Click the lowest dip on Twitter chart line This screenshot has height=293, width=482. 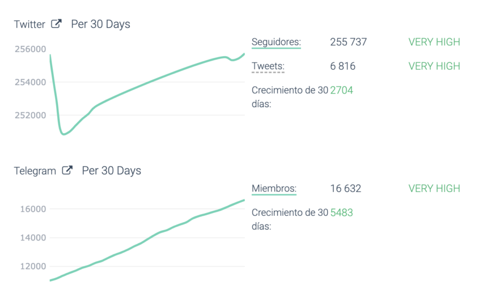[x=64, y=134]
